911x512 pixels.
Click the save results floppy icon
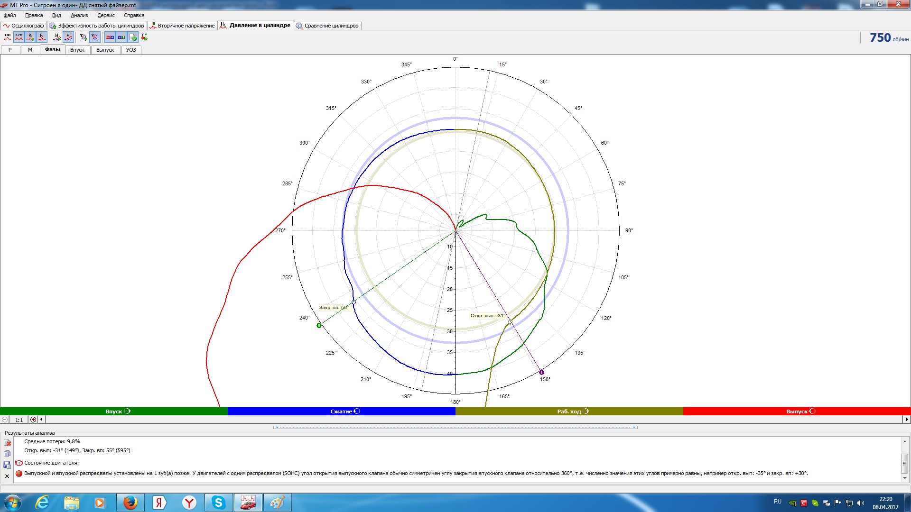pyautogui.click(x=7, y=465)
